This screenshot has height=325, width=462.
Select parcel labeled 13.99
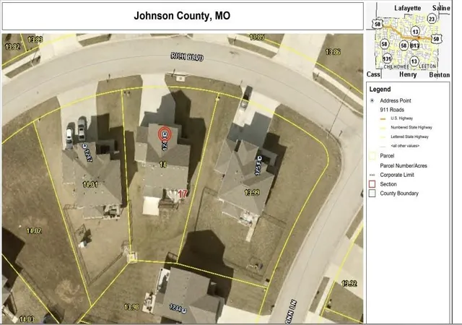pos(252,193)
